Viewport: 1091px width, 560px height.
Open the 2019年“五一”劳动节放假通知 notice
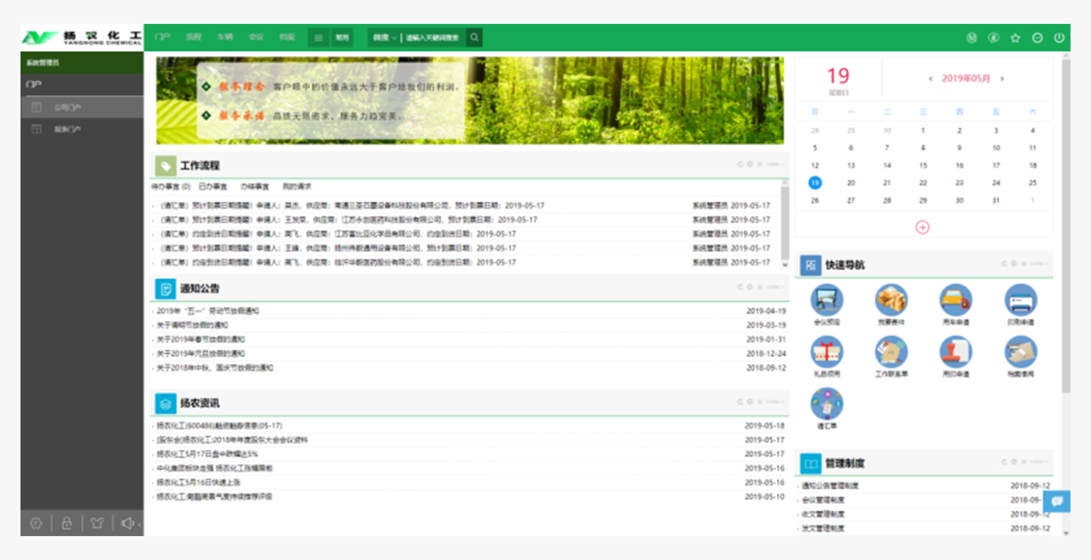click(x=207, y=311)
